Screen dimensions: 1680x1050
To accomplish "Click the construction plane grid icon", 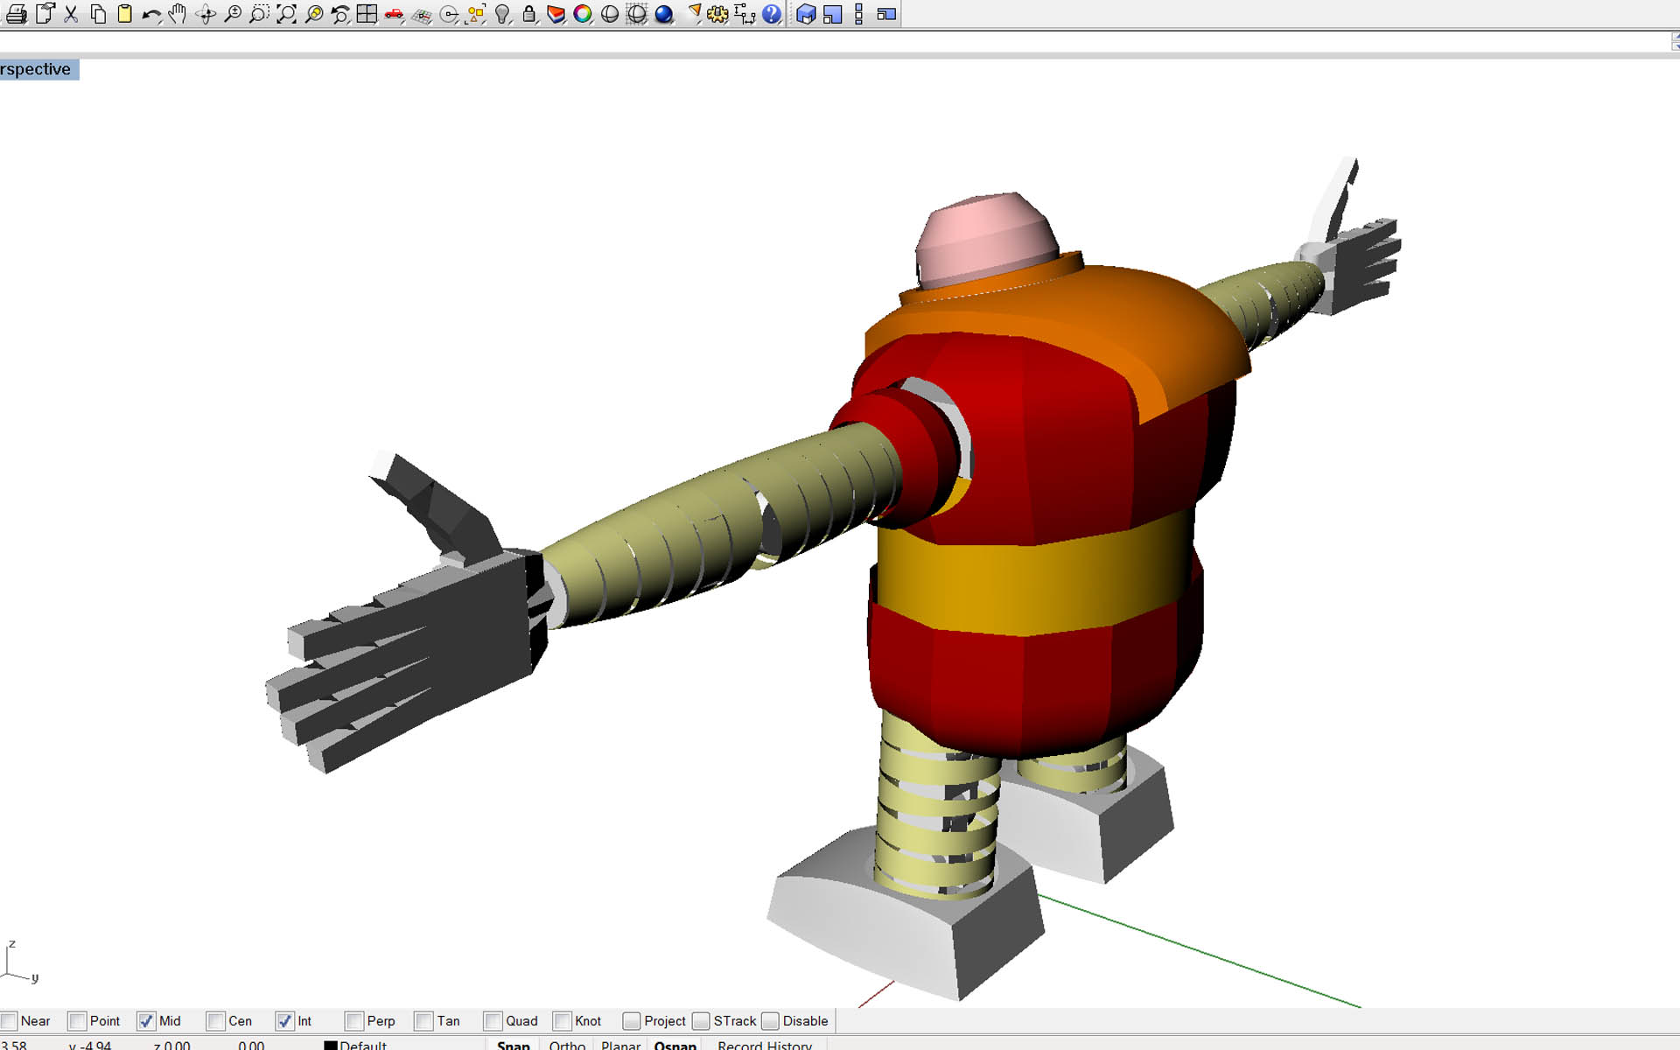I will [422, 14].
